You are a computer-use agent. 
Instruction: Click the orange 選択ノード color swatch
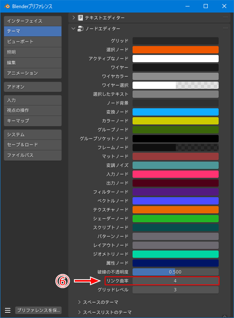176,50
